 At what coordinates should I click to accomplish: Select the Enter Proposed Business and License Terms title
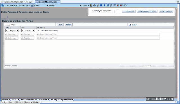point(25,12)
